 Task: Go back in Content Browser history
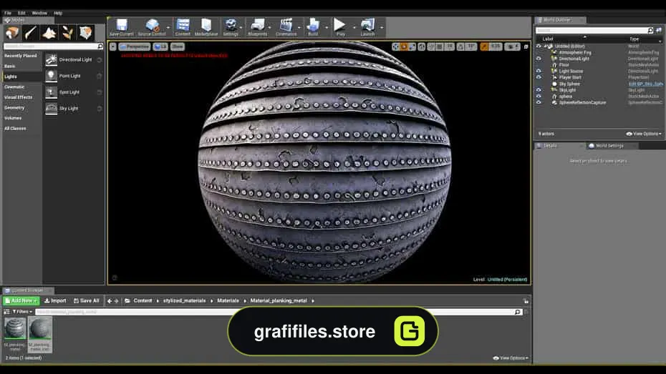pos(110,300)
